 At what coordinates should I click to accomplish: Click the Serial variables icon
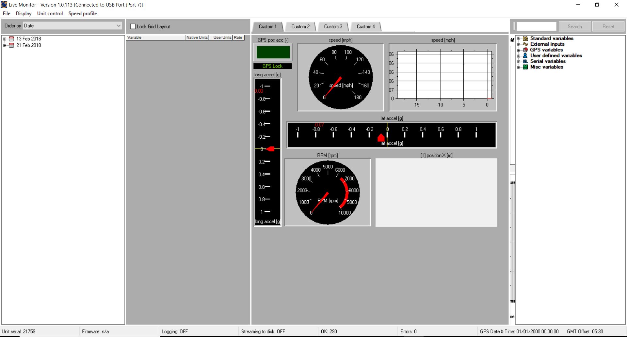tap(525, 61)
